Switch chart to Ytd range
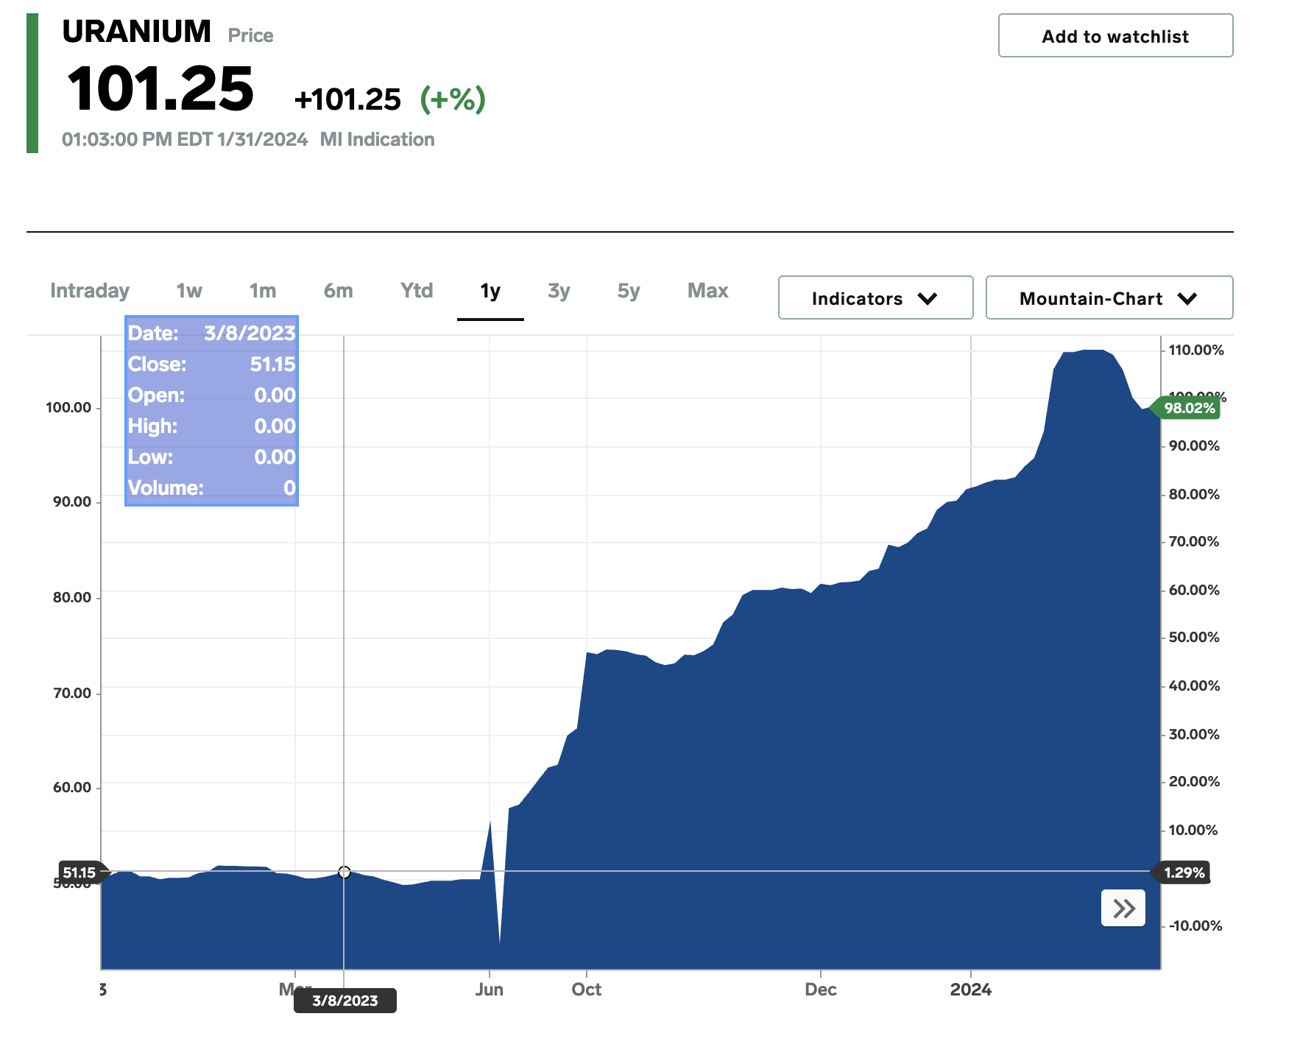Image resolution: width=1300 pixels, height=1047 pixels. click(x=417, y=291)
